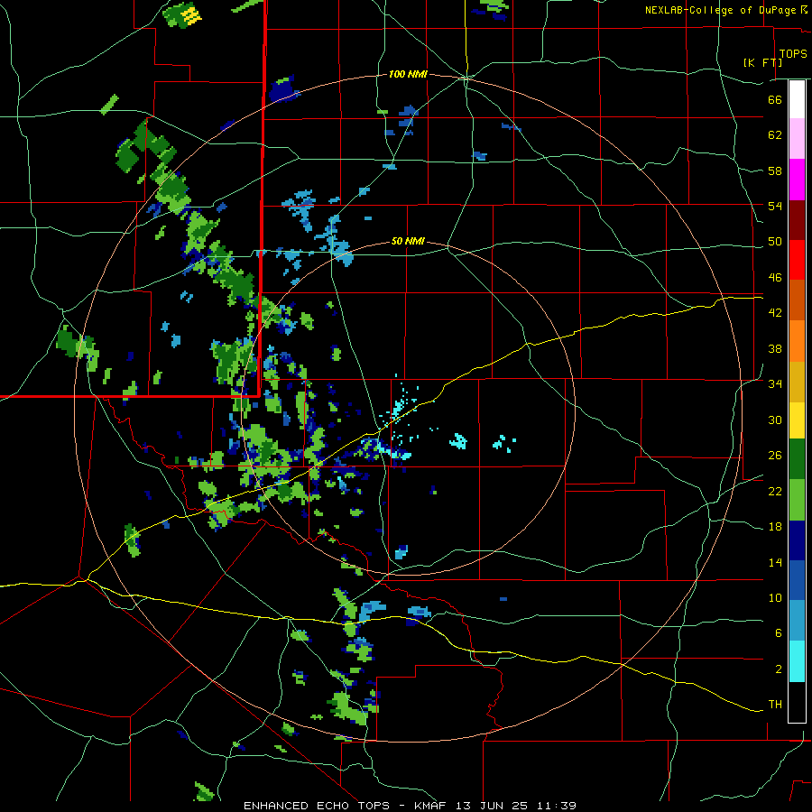Select the yellow legend swatch

(797, 420)
